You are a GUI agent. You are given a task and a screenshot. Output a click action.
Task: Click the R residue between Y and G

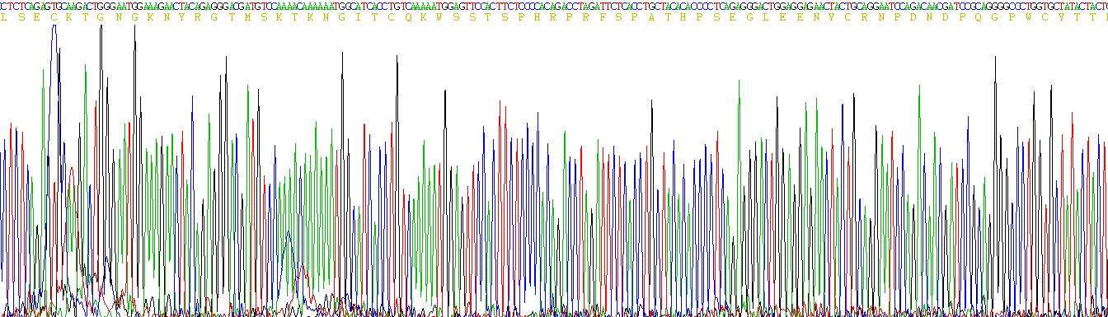point(198,17)
